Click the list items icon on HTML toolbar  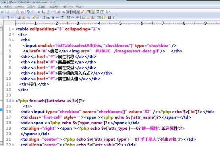coord(62,17)
